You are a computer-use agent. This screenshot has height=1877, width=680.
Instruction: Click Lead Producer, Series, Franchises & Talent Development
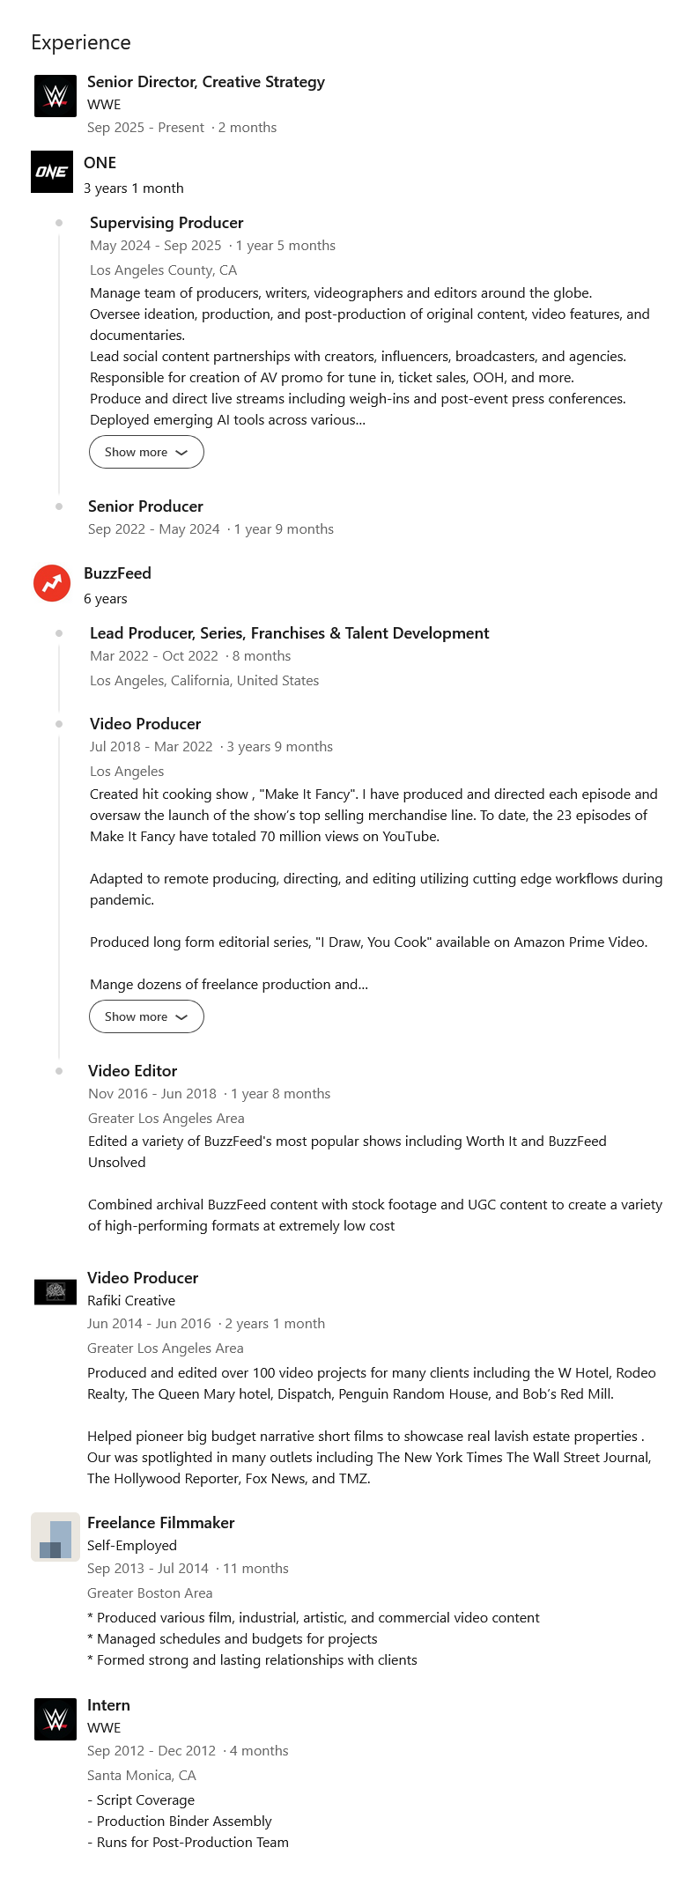pos(289,633)
